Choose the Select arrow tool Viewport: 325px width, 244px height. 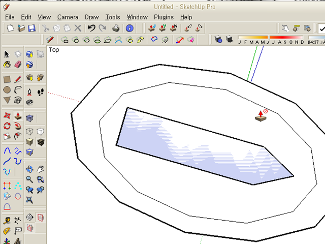[x=7, y=54]
